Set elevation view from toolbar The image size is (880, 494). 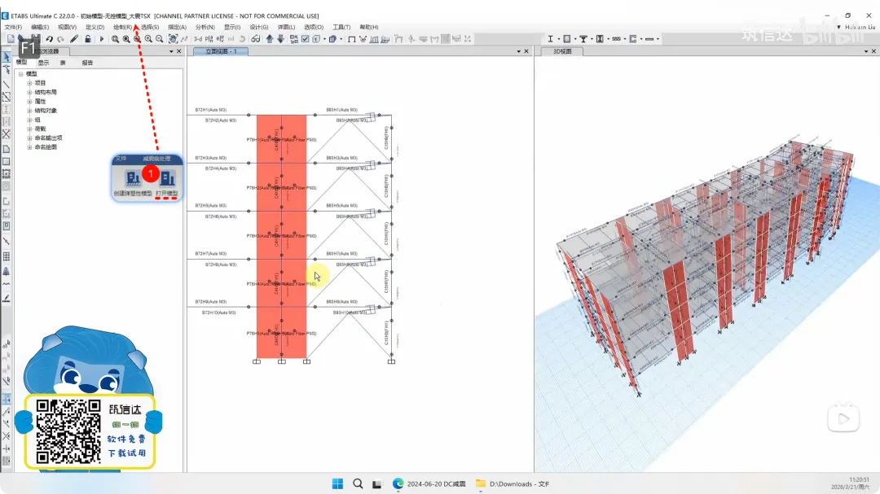tap(220, 39)
